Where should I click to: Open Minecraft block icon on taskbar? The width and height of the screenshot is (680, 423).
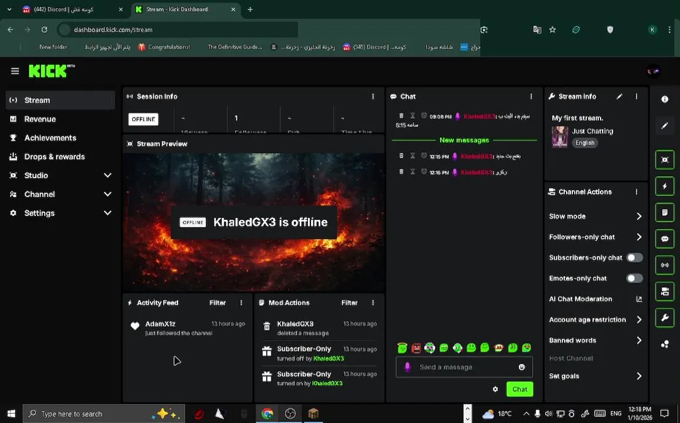point(313,414)
